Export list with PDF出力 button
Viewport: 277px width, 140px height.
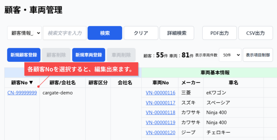pos(219,33)
